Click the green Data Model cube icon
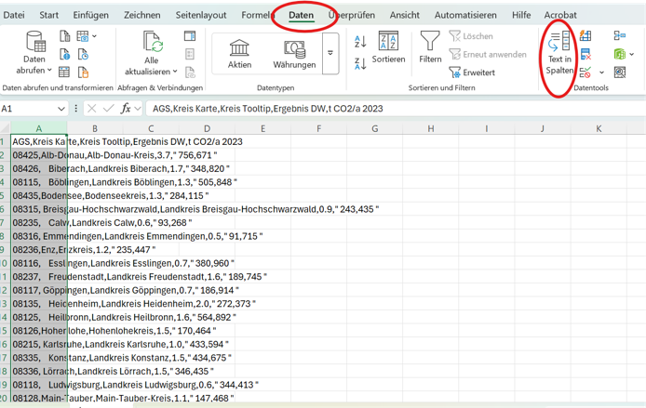 point(620,54)
